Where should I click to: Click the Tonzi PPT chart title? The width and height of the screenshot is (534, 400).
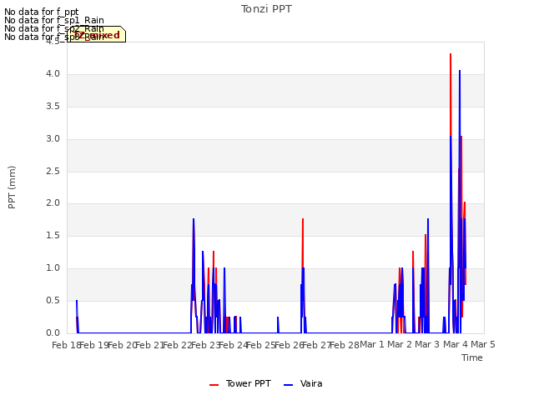click(266, 9)
